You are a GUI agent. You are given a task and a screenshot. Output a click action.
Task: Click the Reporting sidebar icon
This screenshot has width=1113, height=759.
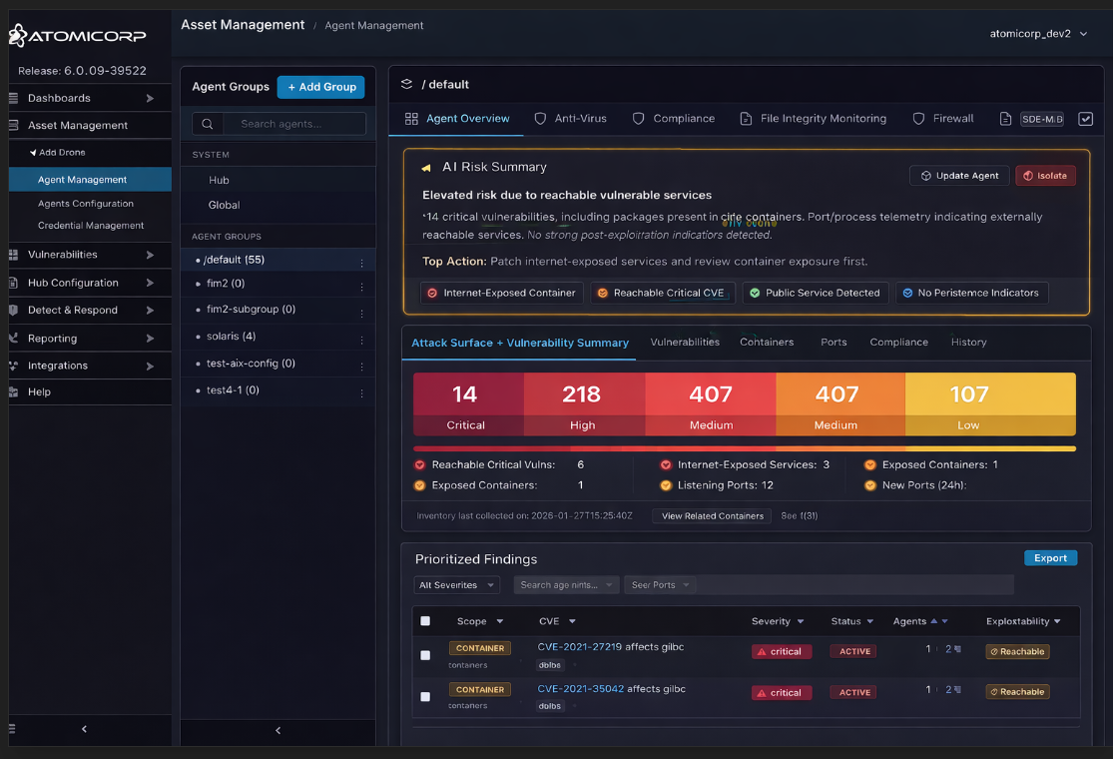pyautogui.click(x=14, y=338)
